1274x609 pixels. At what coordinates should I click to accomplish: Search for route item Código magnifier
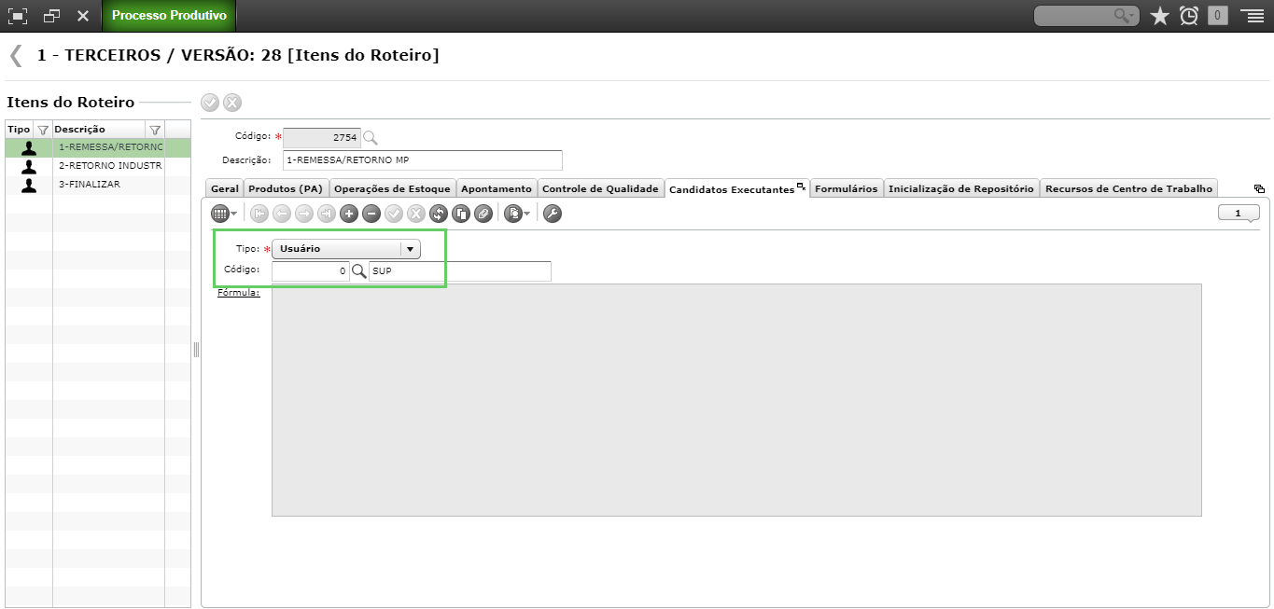click(371, 138)
